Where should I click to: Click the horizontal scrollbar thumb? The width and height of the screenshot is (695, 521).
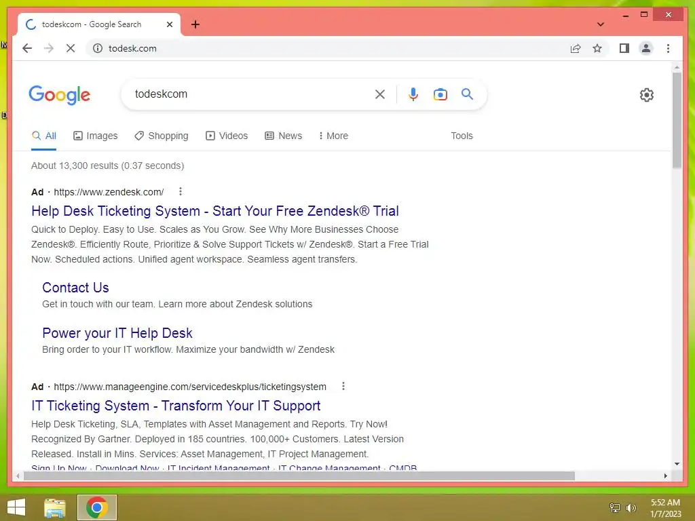[x=299, y=476]
